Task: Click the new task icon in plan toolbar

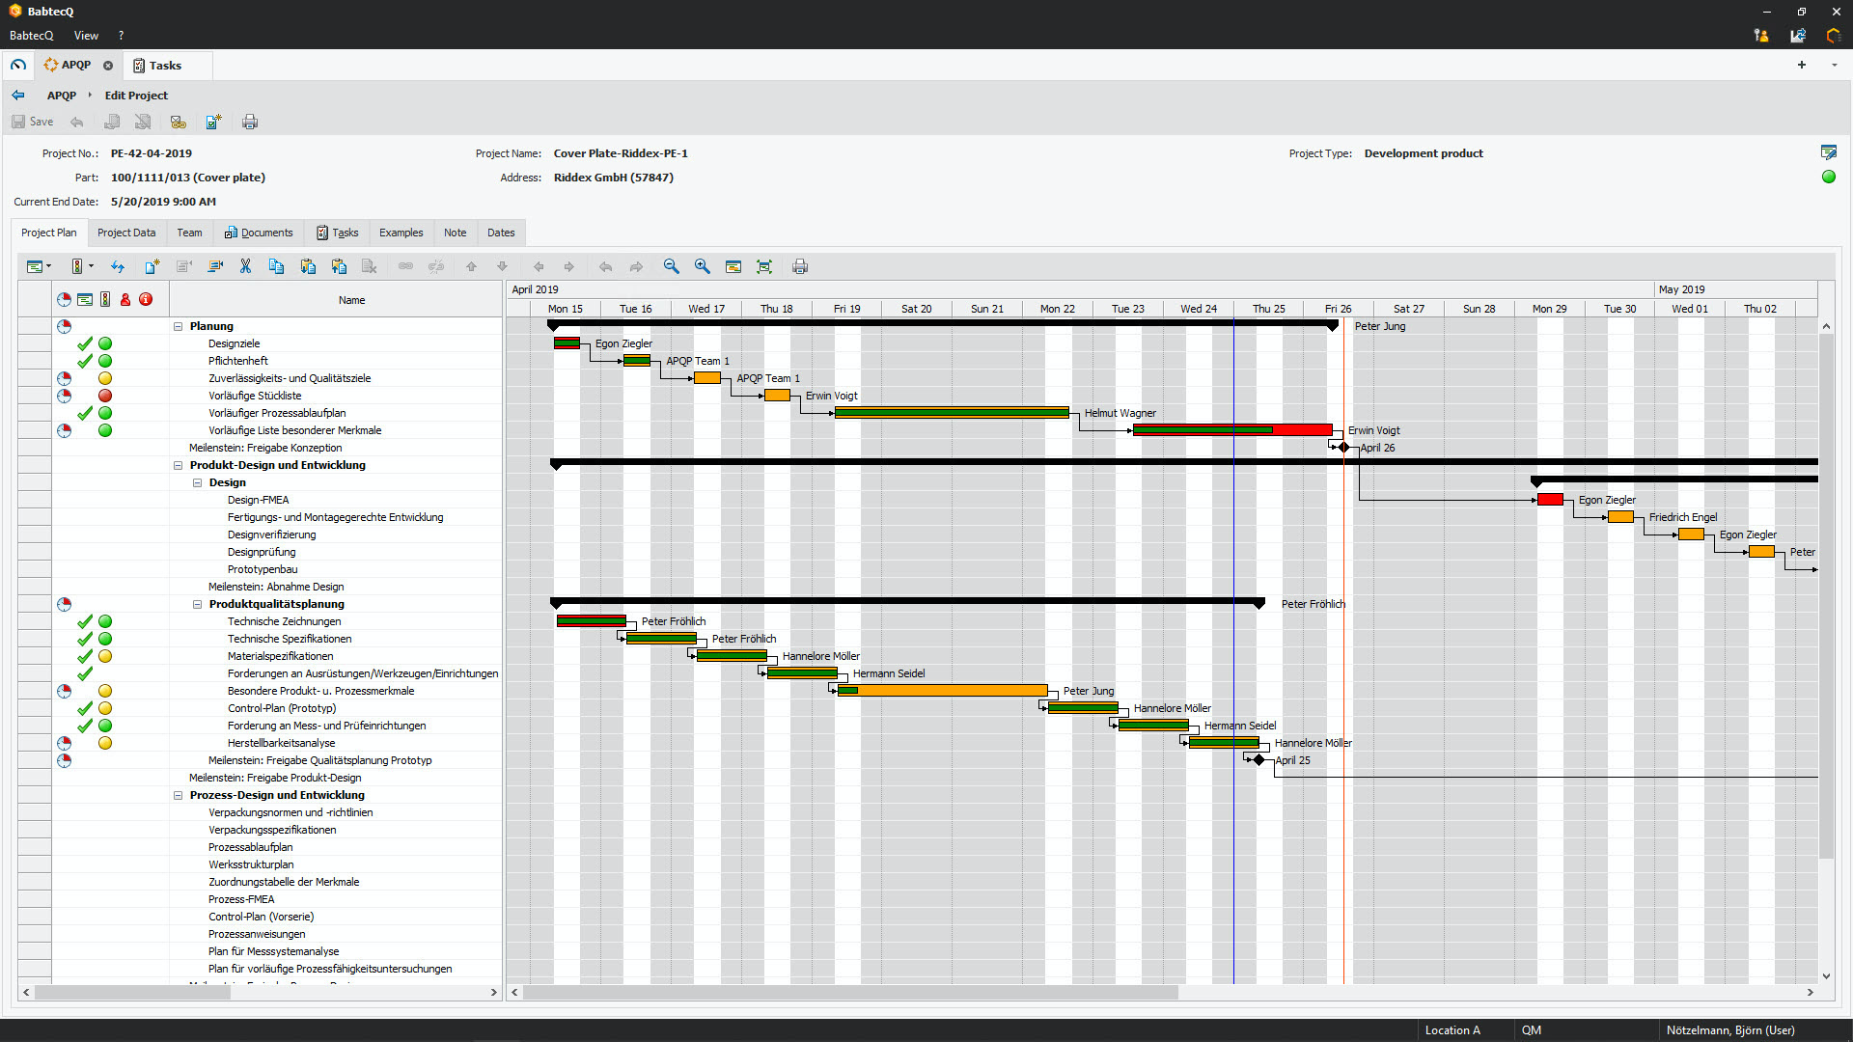Action: tap(152, 266)
